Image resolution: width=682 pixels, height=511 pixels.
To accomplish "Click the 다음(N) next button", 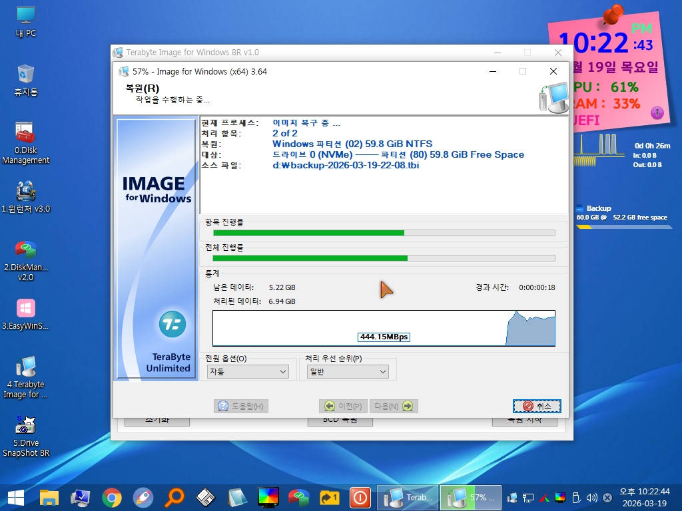I will tap(394, 406).
